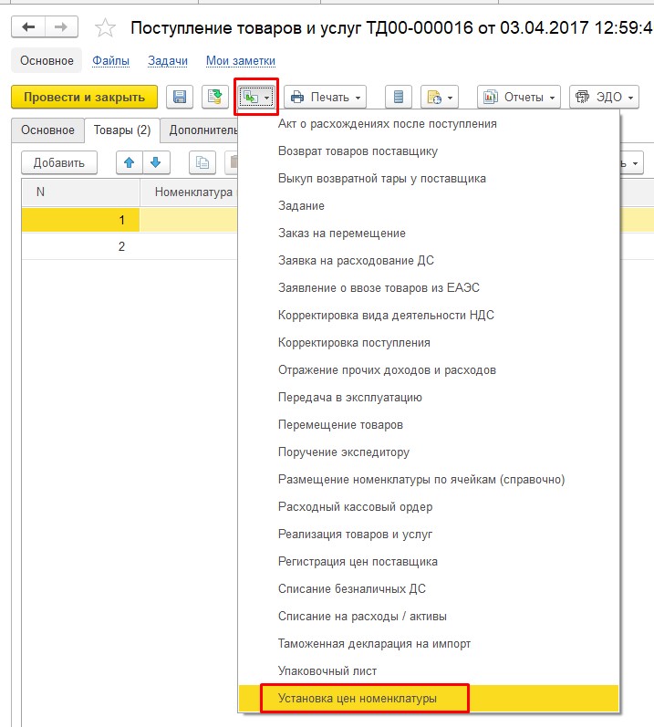Open the Мои заметки link
Screen dimensions: 654x727
[x=241, y=61]
